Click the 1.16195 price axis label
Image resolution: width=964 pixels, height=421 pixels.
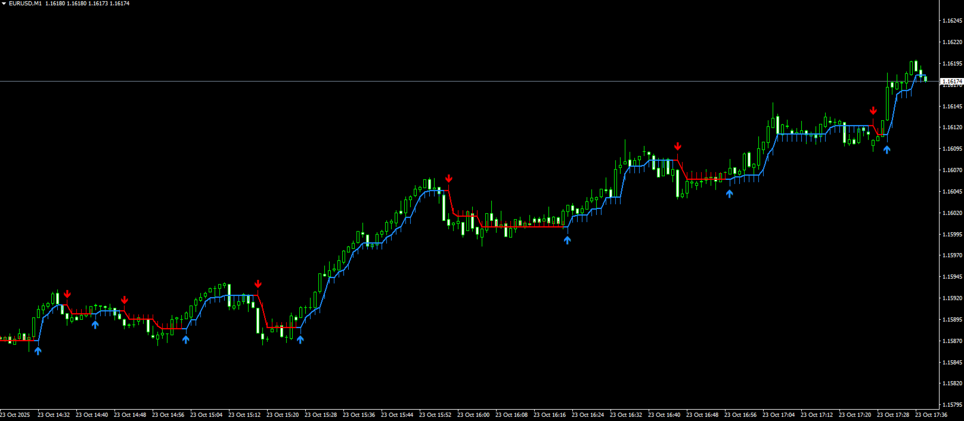coord(952,64)
